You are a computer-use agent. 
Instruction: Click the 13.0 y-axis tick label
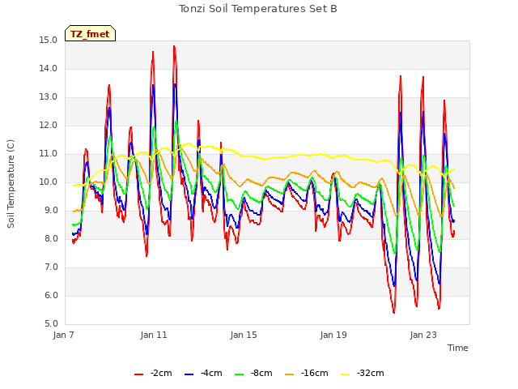coord(49,97)
